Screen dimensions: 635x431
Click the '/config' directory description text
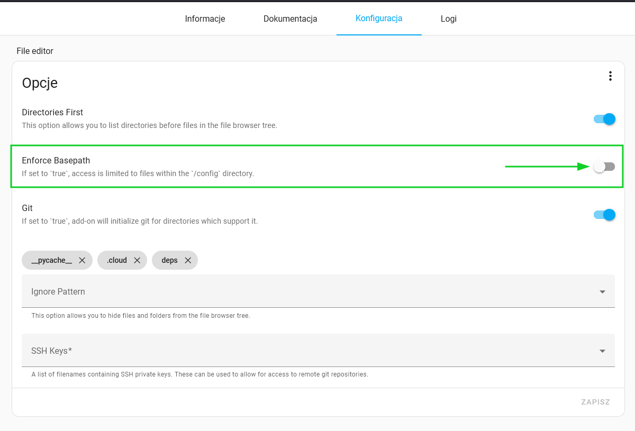click(x=138, y=173)
